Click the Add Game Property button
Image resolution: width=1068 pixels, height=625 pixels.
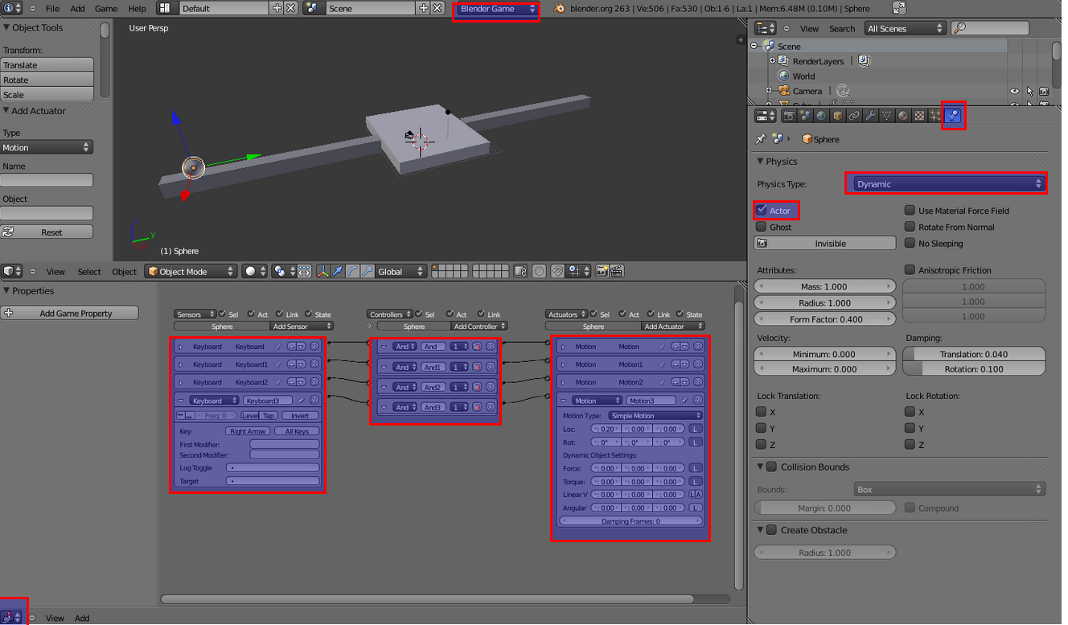[70, 313]
